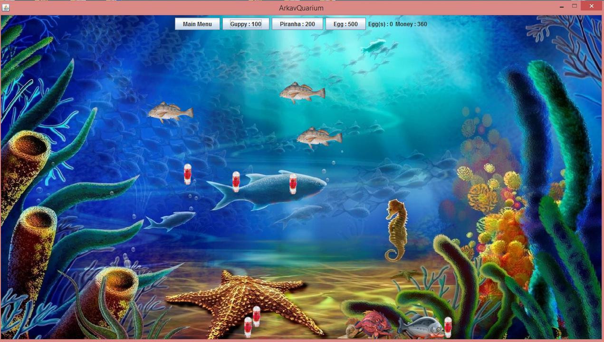Viewport: 604px width, 342px height.
Task: Click the Java icon in the title bar
Action: tap(6, 8)
